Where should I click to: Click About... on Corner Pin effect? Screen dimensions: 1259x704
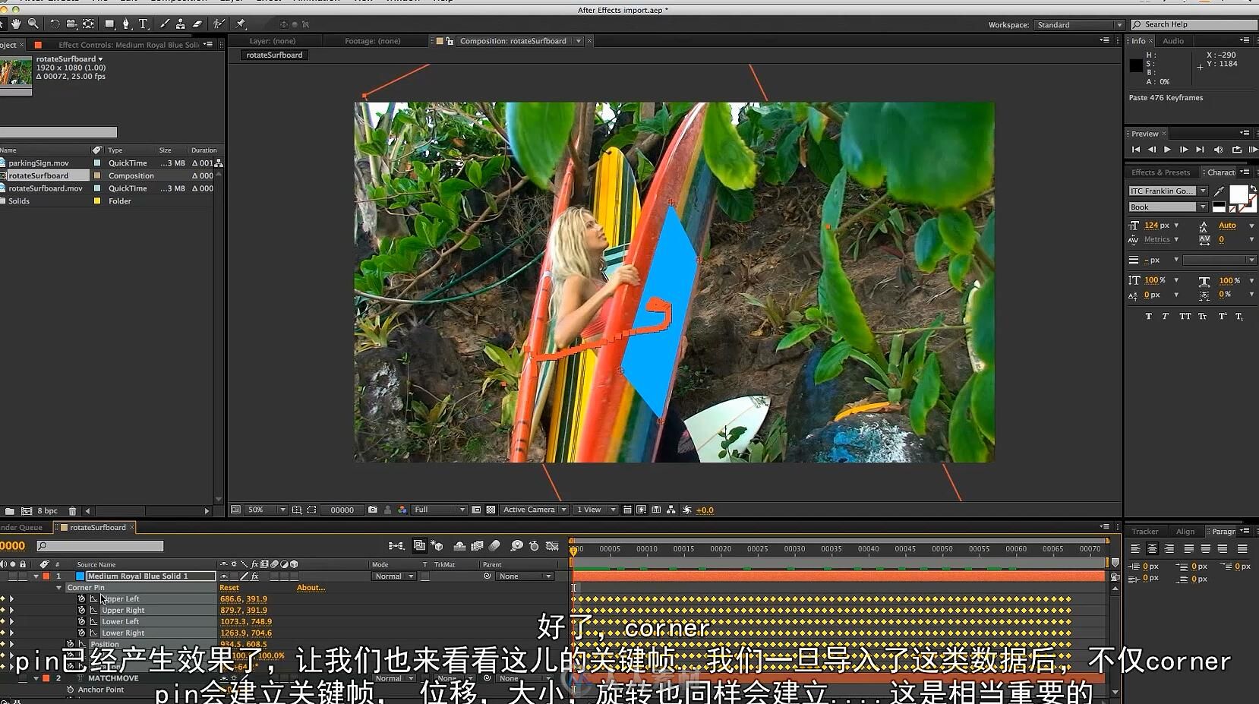311,588
